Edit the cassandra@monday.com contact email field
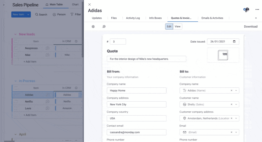Image resolution: width=262 pixels, height=142 pixels. (137, 132)
